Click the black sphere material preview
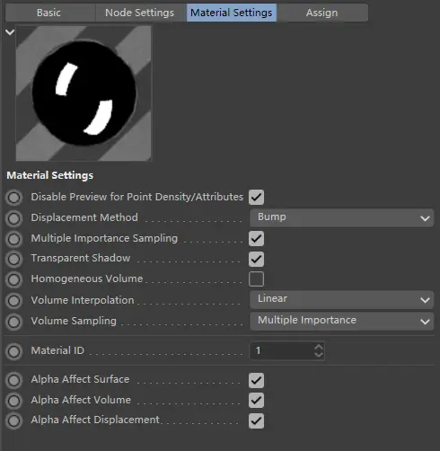This screenshot has width=440, height=451. [x=84, y=93]
